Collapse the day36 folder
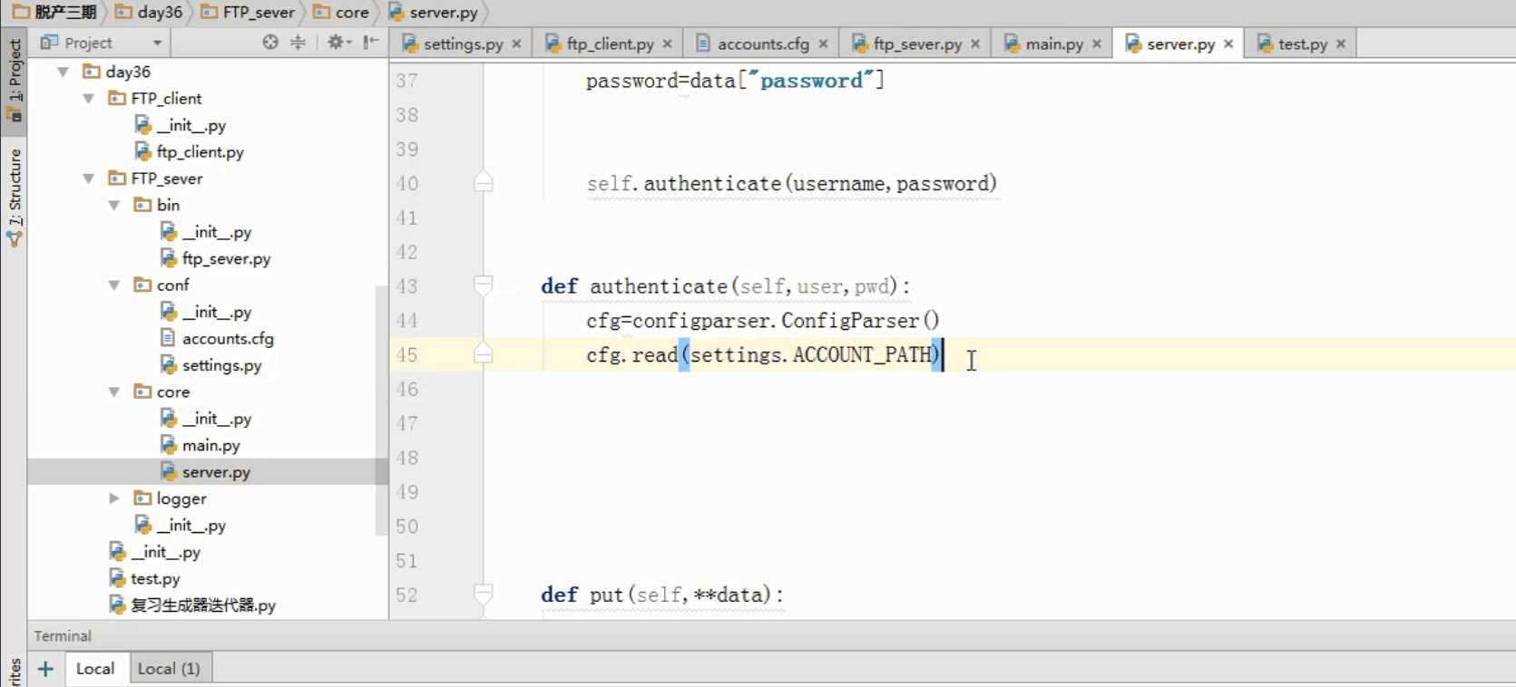Viewport: 1516px width, 687px height. pyautogui.click(x=63, y=72)
